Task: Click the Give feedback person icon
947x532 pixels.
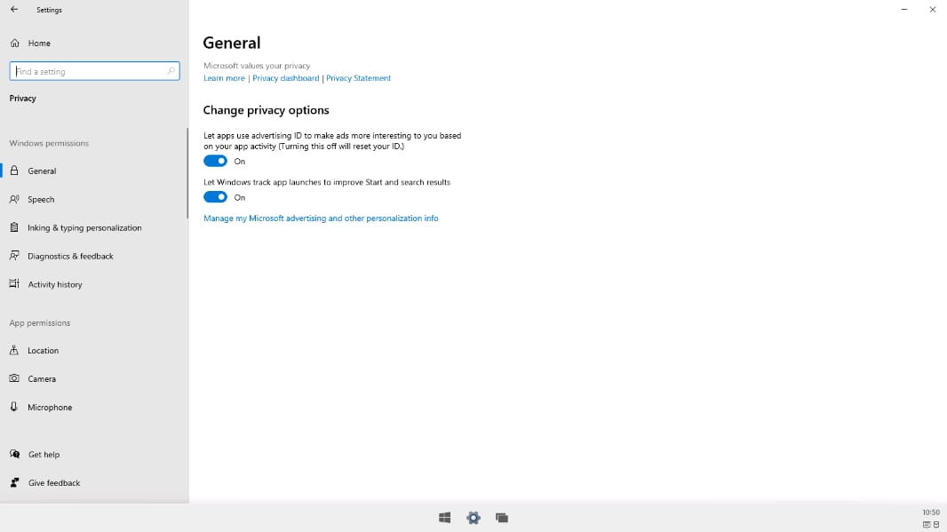Action: 14,482
